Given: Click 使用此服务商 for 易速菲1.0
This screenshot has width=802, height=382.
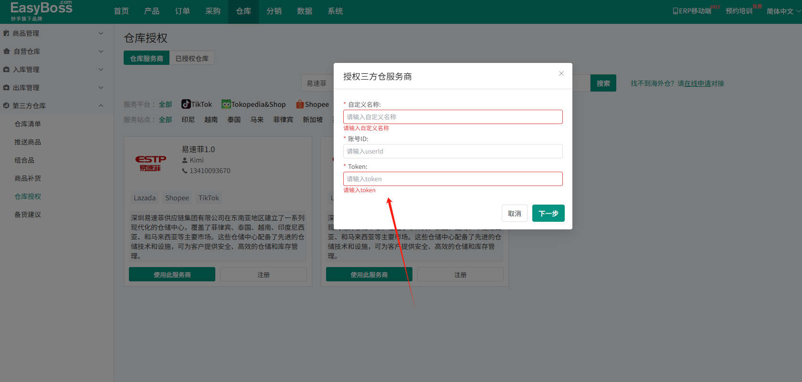Looking at the screenshot, I should click(x=172, y=274).
